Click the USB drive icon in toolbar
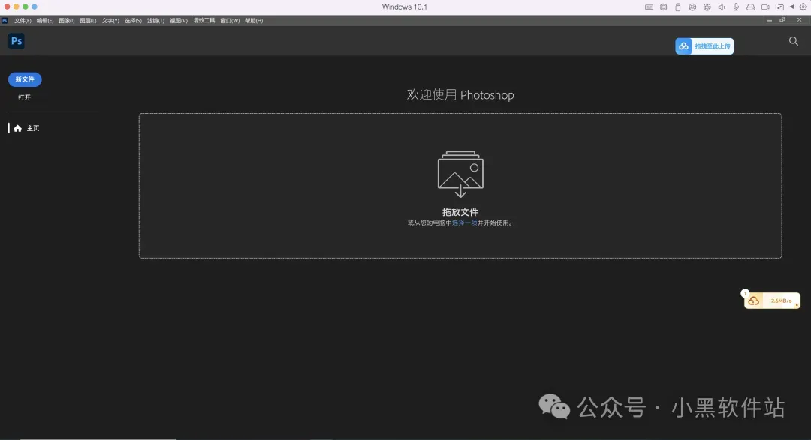 677,7
